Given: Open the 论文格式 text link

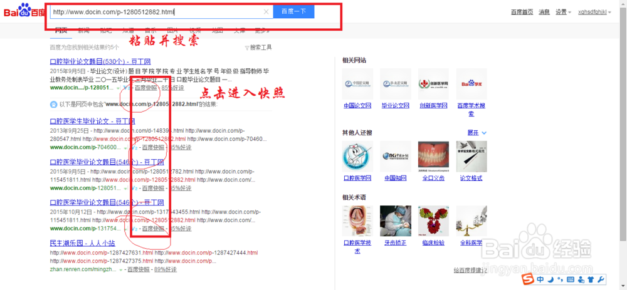Looking at the screenshot, I should [x=472, y=178].
